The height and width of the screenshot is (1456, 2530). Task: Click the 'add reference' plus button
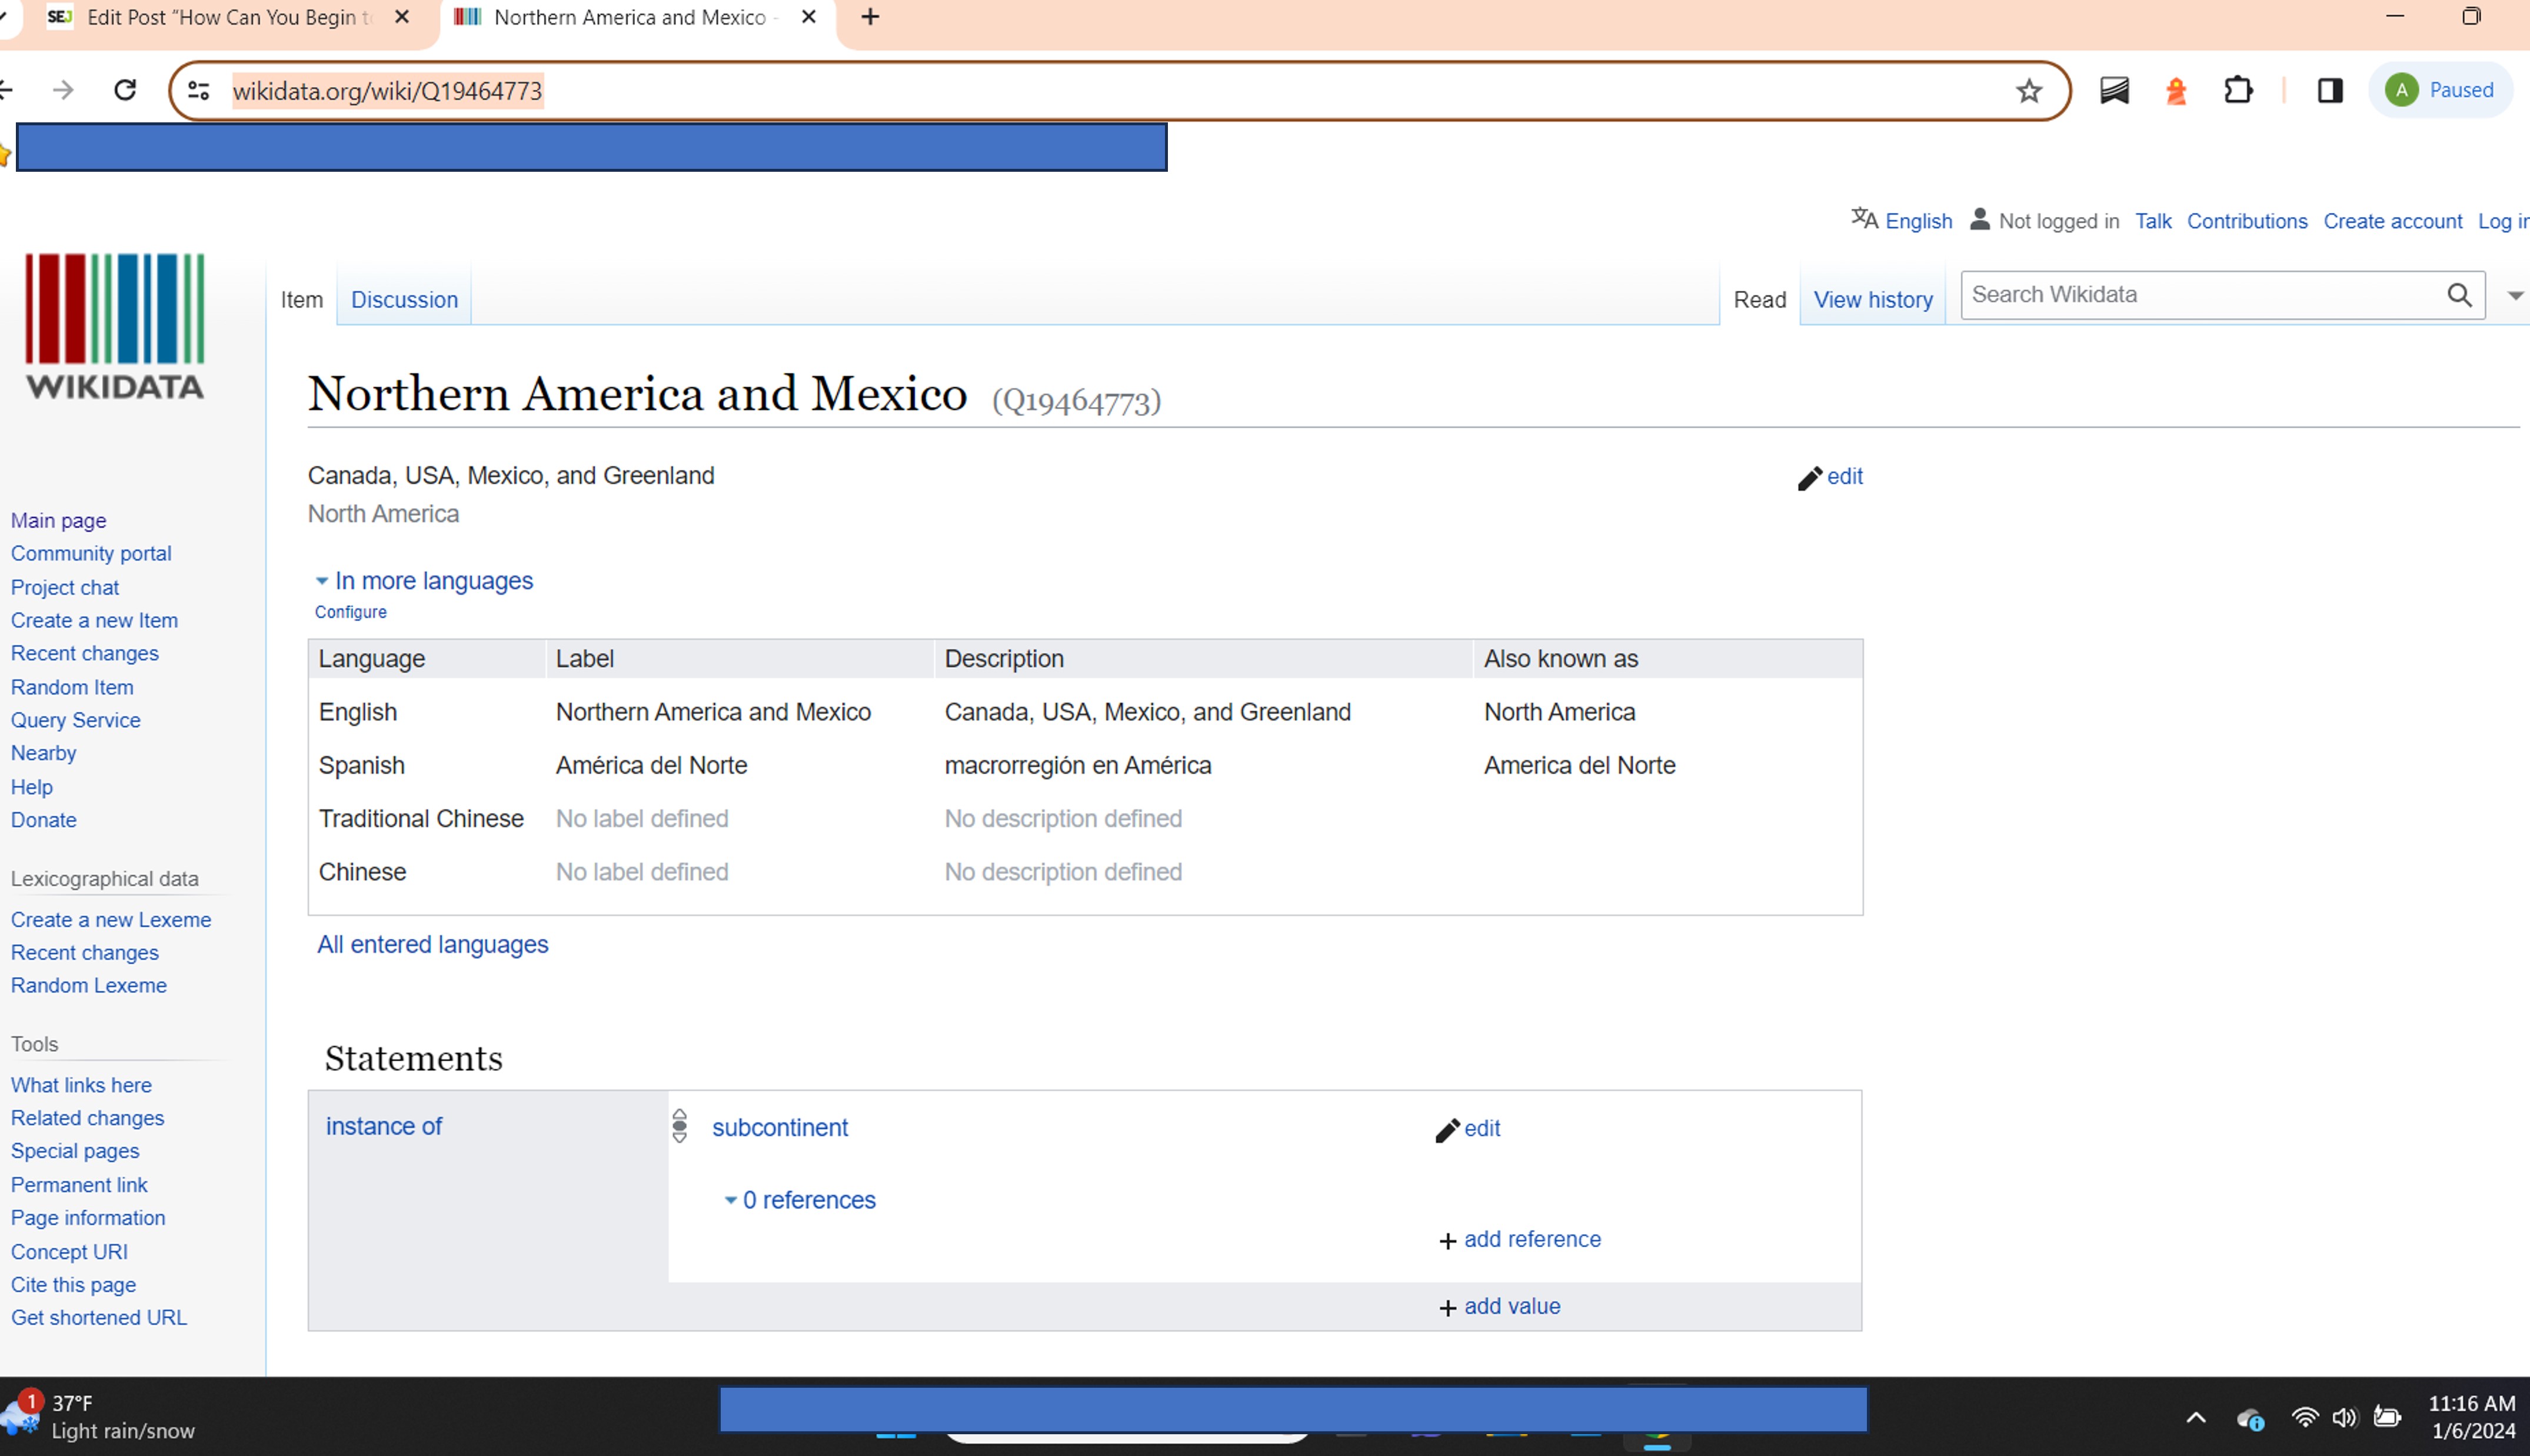click(x=1447, y=1239)
